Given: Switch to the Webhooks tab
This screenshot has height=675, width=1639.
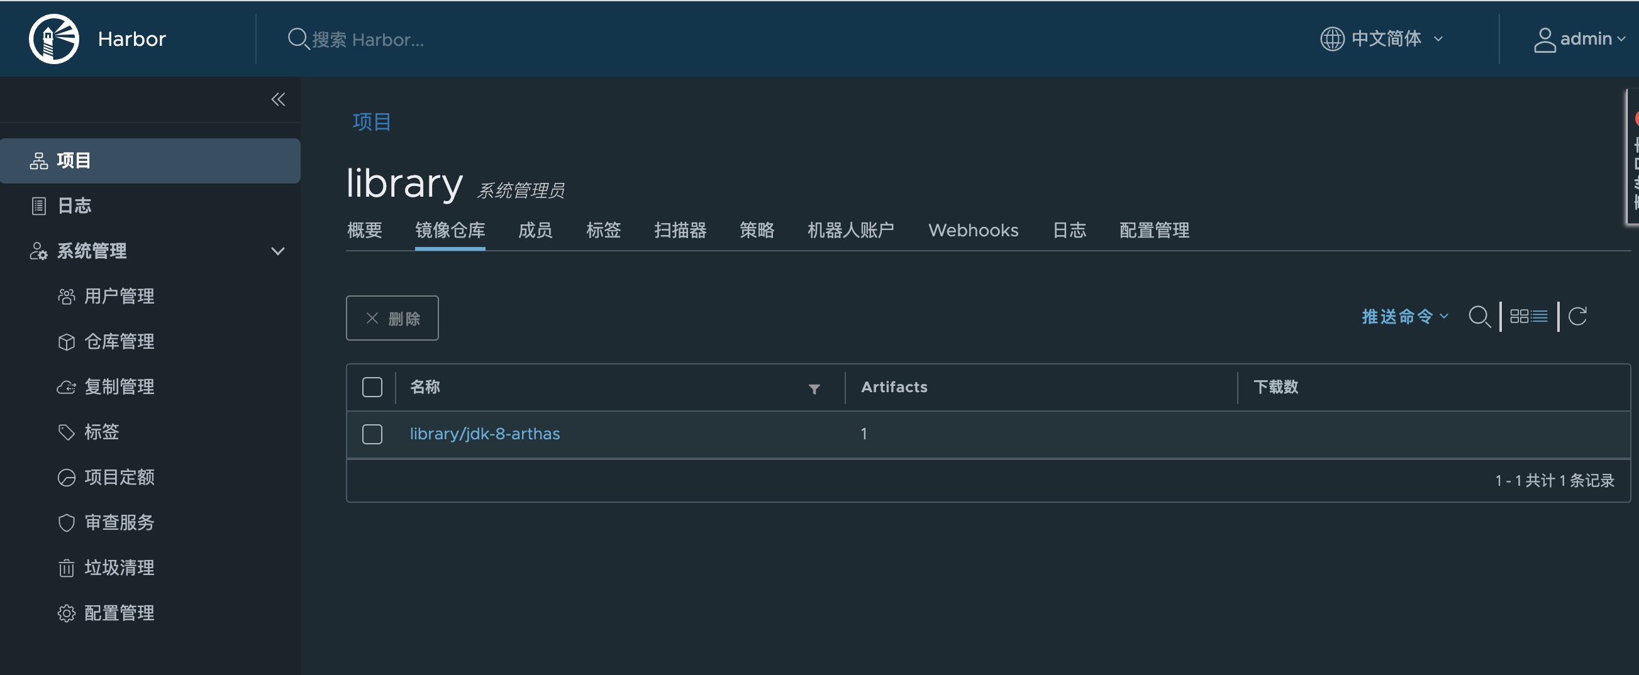Looking at the screenshot, I should pos(973,230).
